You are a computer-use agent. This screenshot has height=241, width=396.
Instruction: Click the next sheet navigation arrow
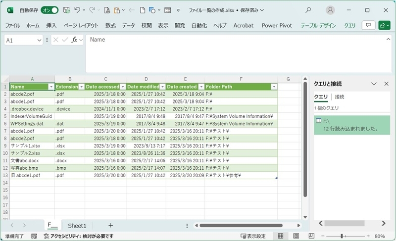pos(24,225)
